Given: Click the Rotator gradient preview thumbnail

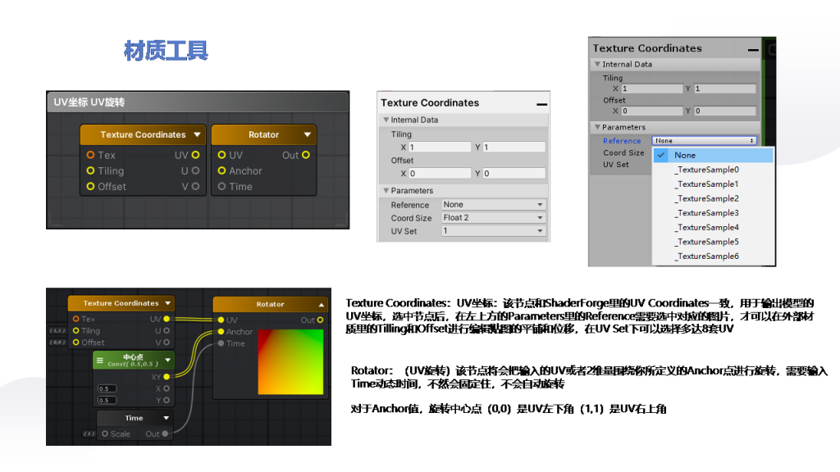Looking at the screenshot, I should pos(291,362).
